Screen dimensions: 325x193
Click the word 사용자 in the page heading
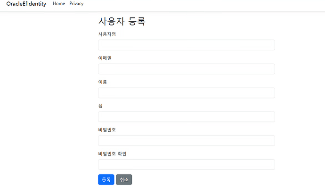(111, 21)
